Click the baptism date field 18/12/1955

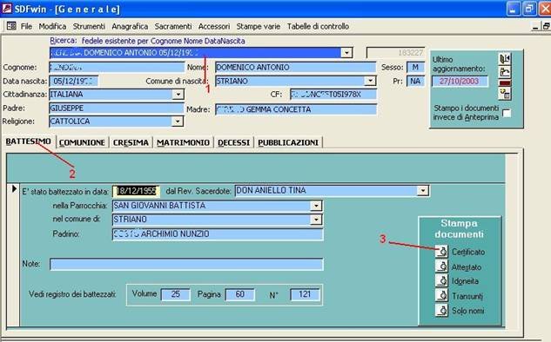(x=137, y=191)
